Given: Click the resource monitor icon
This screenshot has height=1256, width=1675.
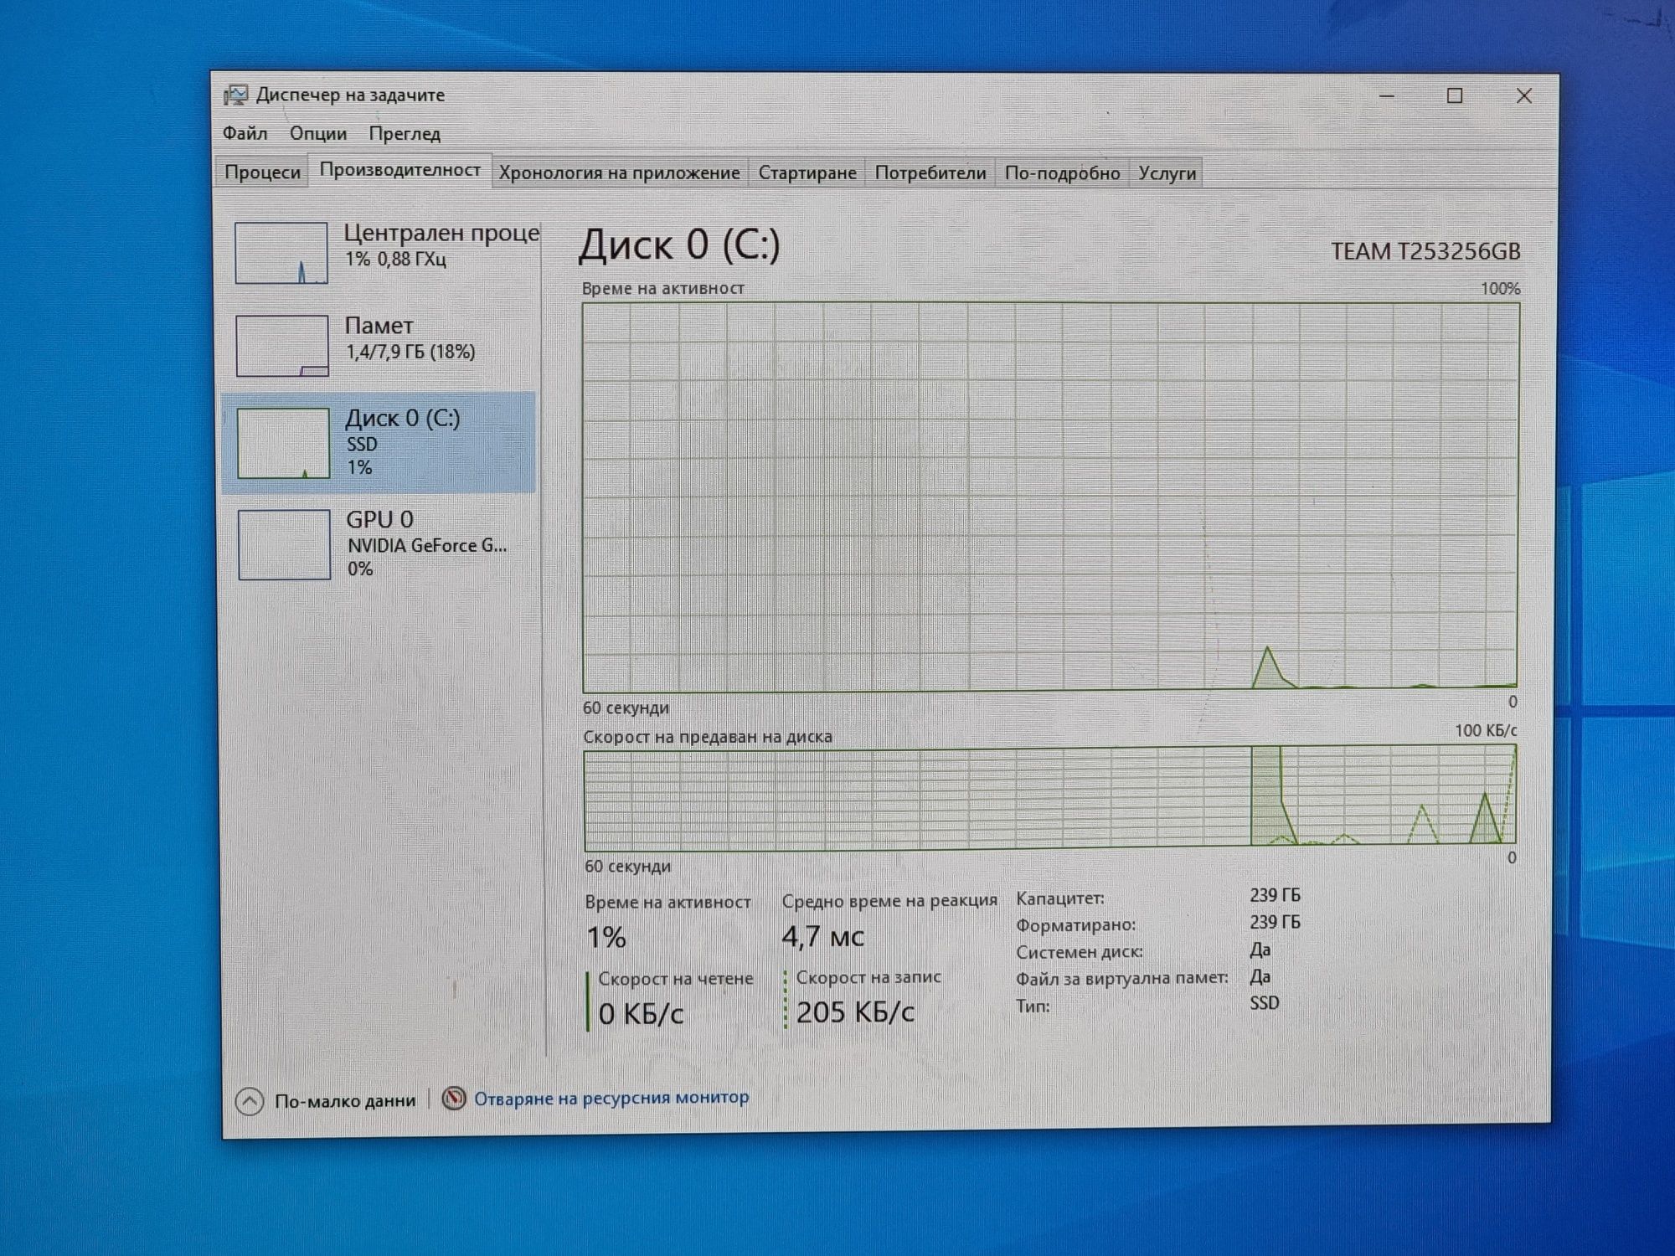Looking at the screenshot, I should point(454,1098).
